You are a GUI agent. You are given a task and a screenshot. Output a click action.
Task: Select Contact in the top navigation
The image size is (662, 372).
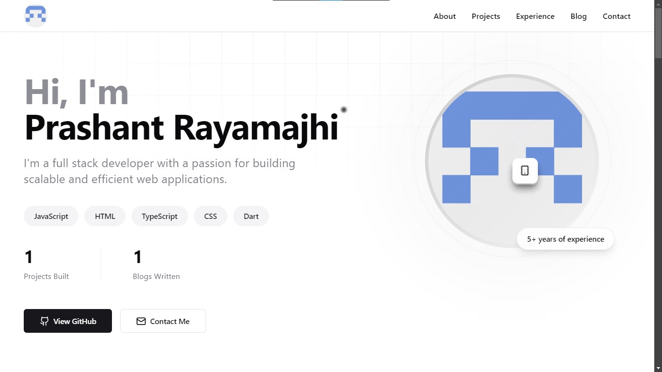(616, 16)
